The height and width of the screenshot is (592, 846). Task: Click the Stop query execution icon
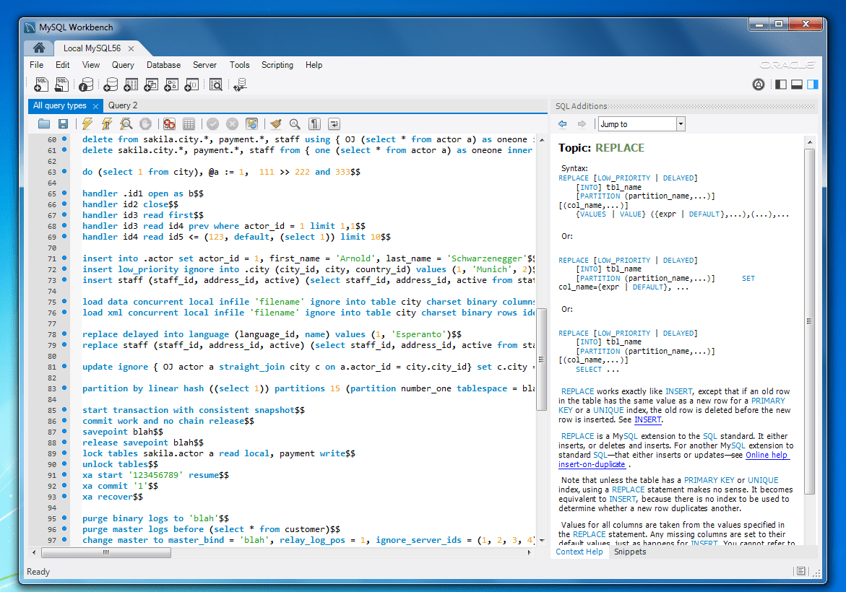click(x=146, y=123)
